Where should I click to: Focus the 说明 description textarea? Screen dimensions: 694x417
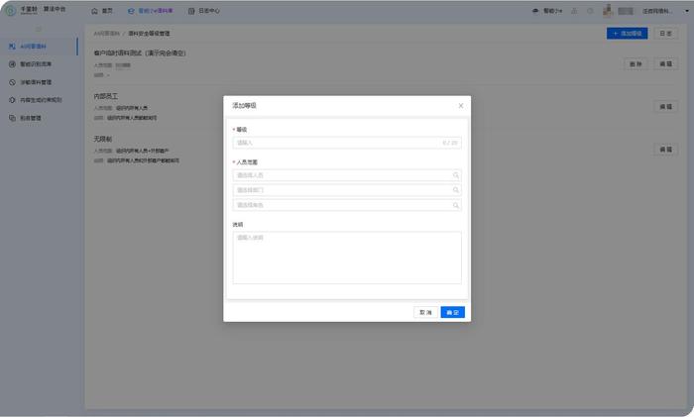pyautogui.click(x=347, y=258)
